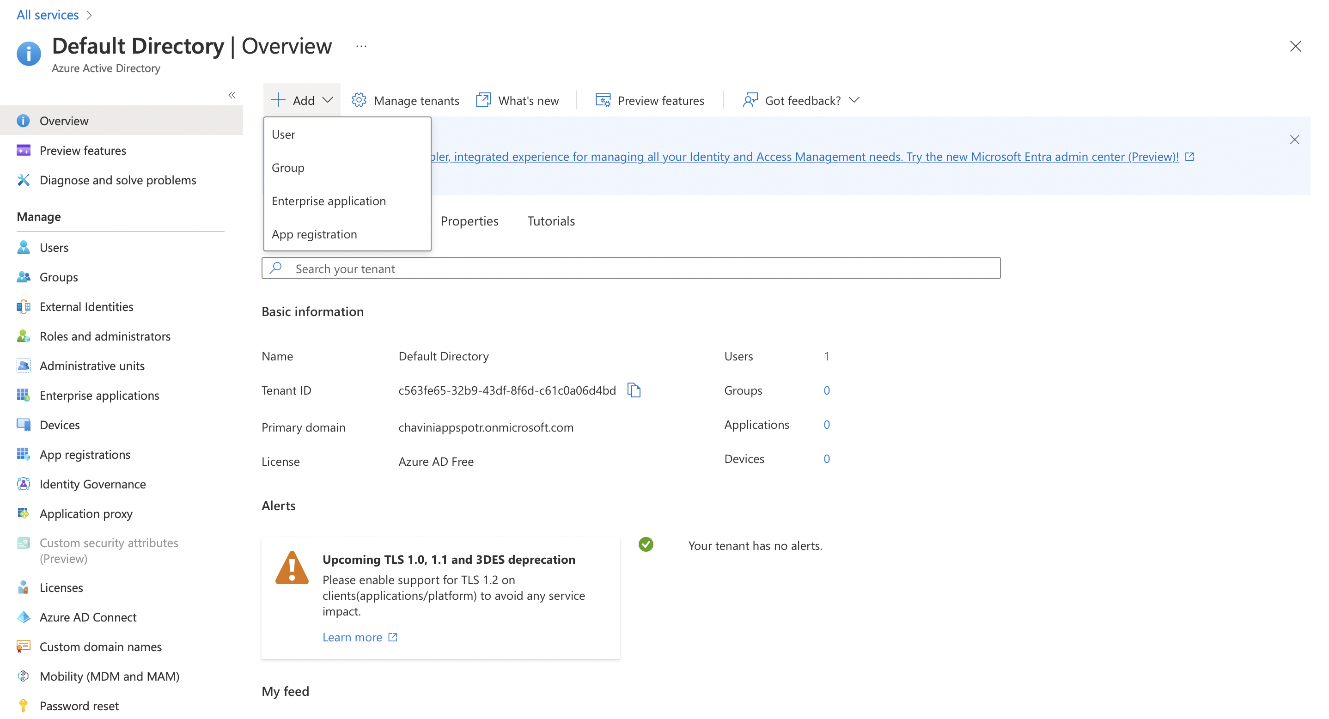Viewport: 1329px width, 719px height.
Task: Click the Azure AD Connect icon
Action: (x=23, y=617)
